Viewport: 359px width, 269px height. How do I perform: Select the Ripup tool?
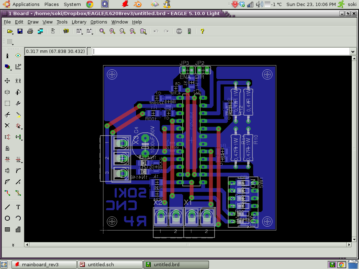(18, 193)
